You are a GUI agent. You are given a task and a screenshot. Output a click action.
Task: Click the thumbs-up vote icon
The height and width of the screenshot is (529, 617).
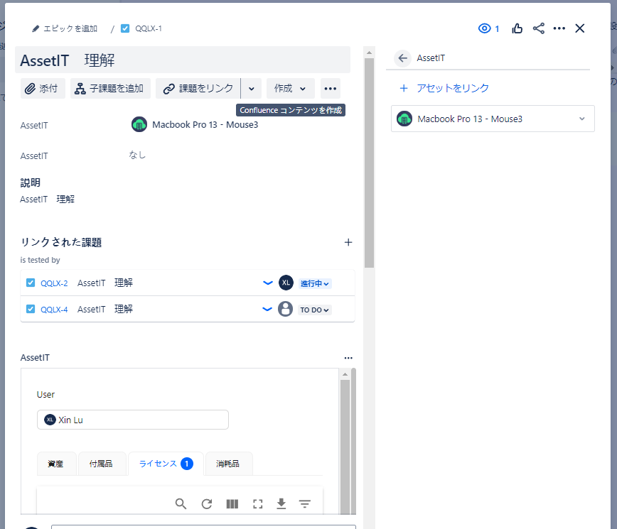517,28
